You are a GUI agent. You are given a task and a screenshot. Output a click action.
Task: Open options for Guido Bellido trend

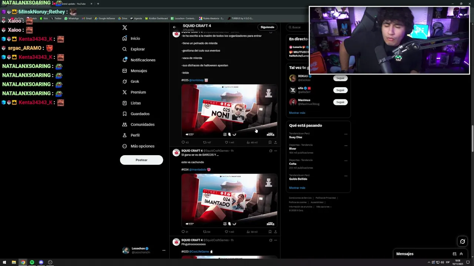[x=346, y=176]
